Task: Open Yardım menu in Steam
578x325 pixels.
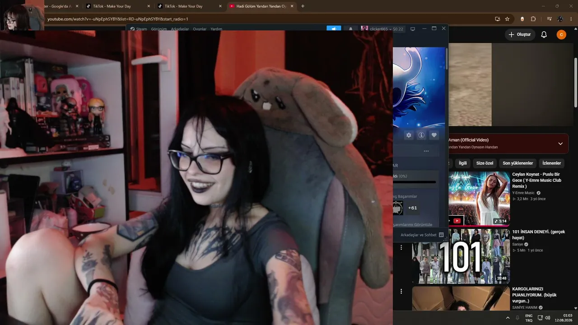Action: tap(216, 29)
